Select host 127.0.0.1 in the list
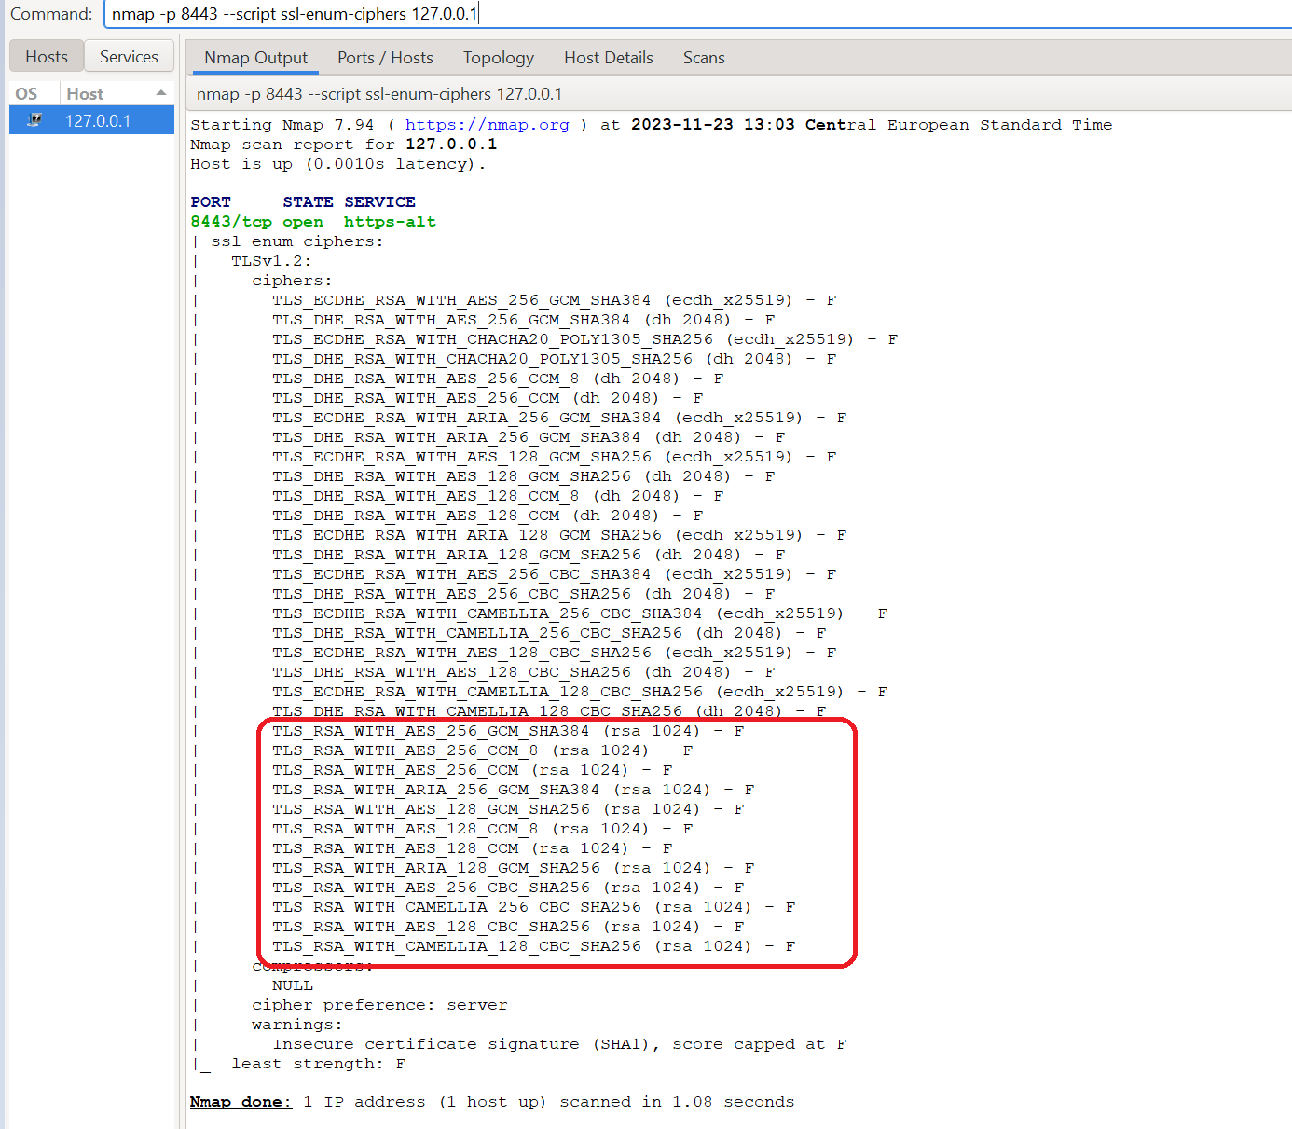The width and height of the screenshot is (1292, 1129). click(98, 120)
